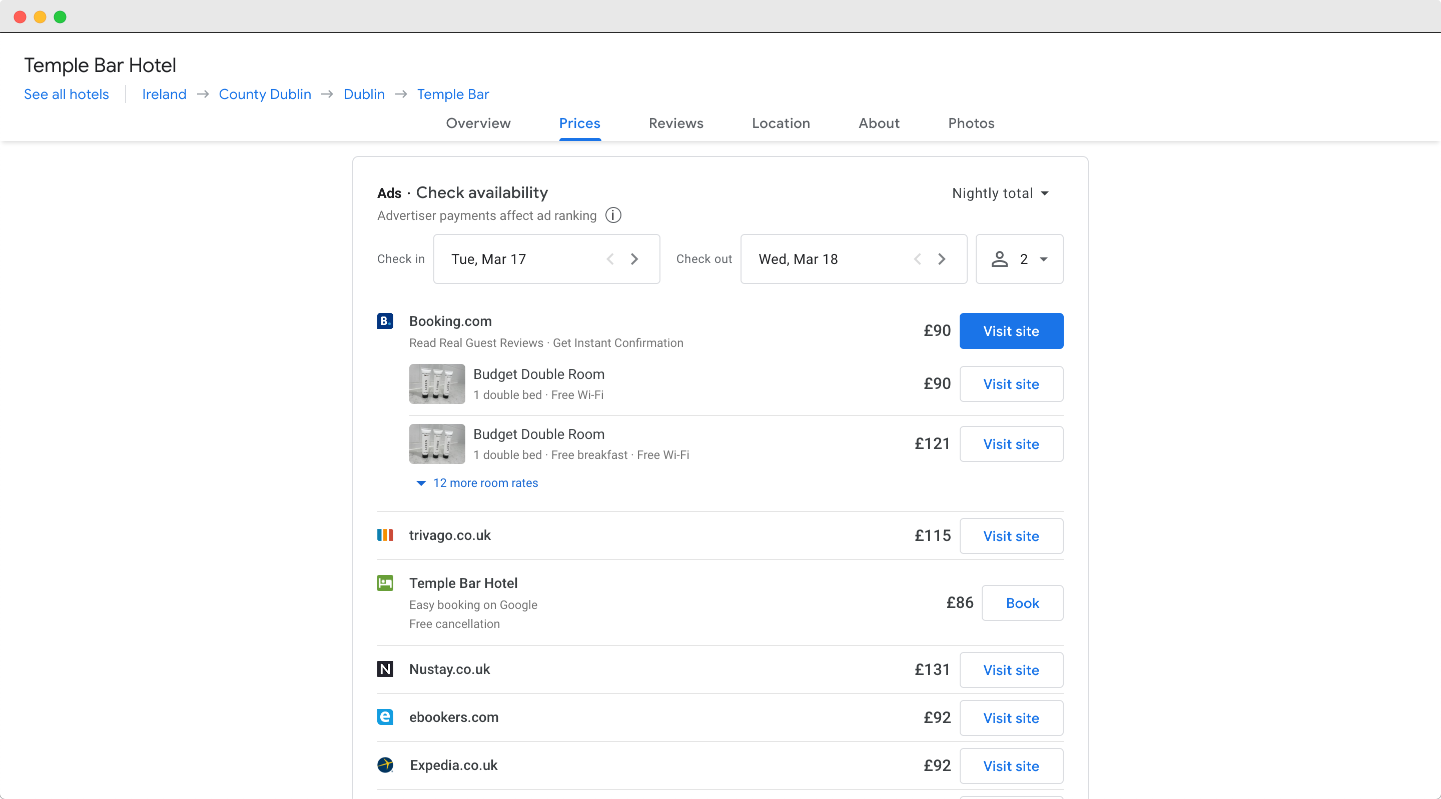Open the About tab
Viewport: 1441px width, 799px height.
click(x=879, y=123)
